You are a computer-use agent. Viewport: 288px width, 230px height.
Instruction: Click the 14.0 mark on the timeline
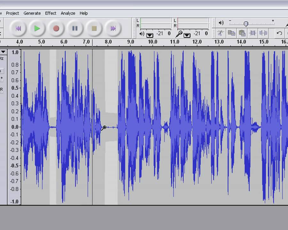[241, 42]
